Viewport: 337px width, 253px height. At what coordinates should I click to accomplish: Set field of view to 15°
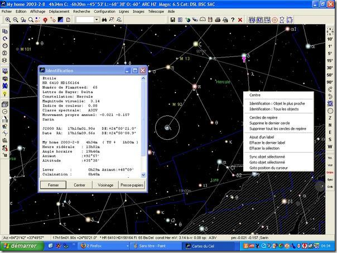(330, 61)
